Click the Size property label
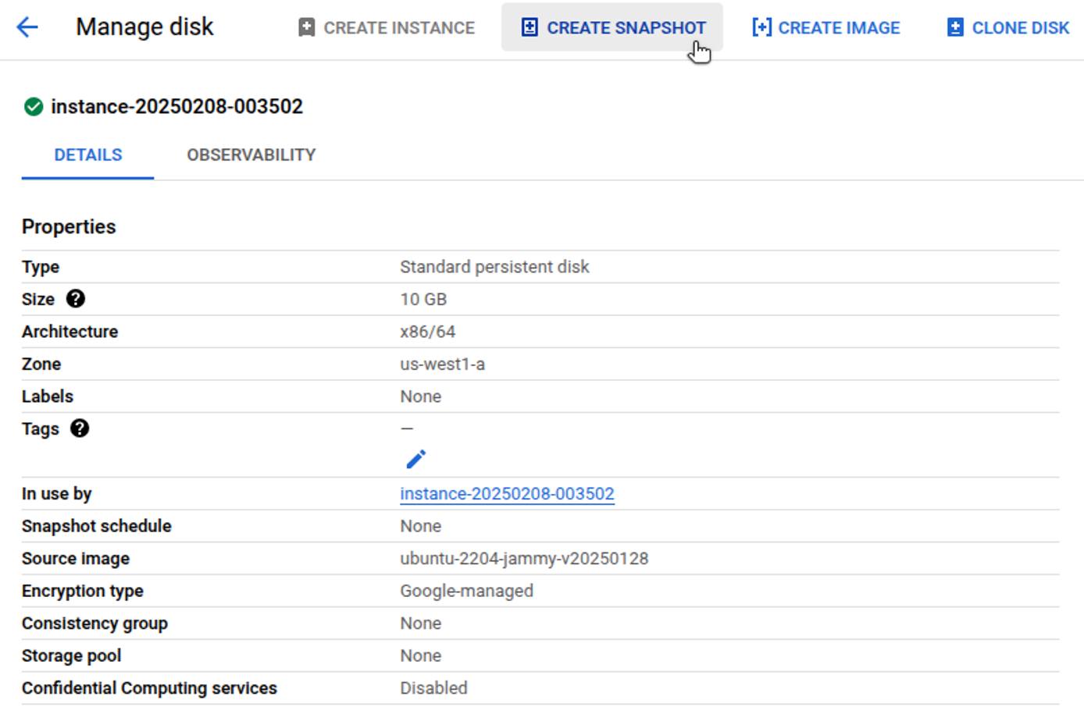1084x725 pixels. [x=38, y=300]
